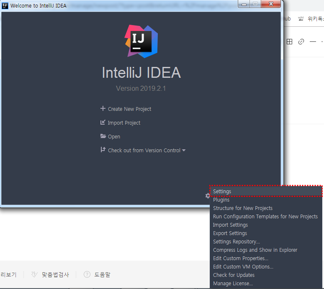The width and height of the screenshot is (324, 289).
Task: Click the table grid icon in background editor
Action: click(x=290, y=42)
